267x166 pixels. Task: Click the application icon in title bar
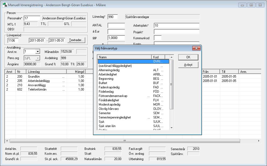pos(5,5)
